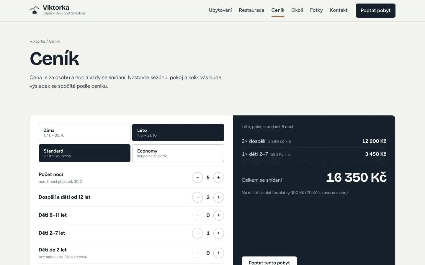Viewport: 425px width, 265px height.
Task: Click the Celkem se snídaní label
Action: click(262, 180)
